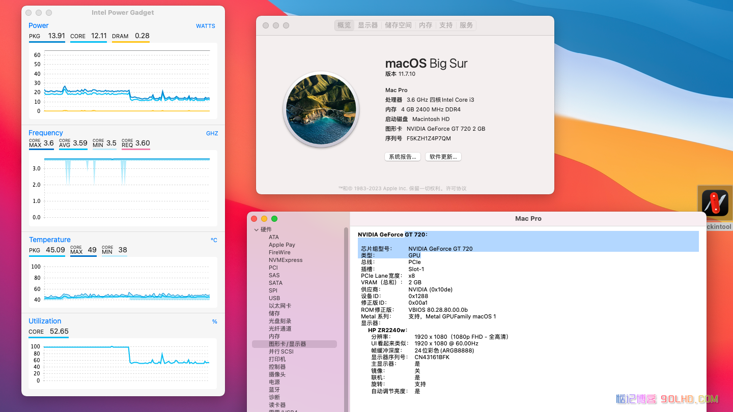Click the Power section title

tap(39, 25)
